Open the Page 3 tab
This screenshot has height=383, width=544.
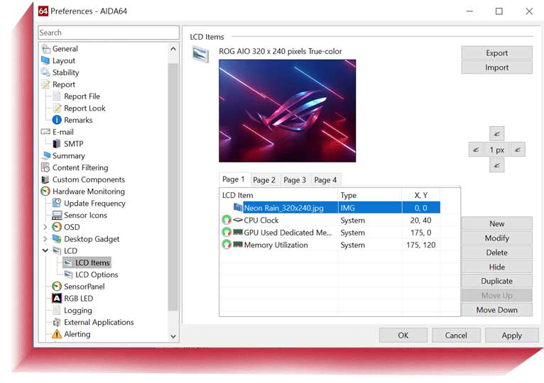point(295,180)
